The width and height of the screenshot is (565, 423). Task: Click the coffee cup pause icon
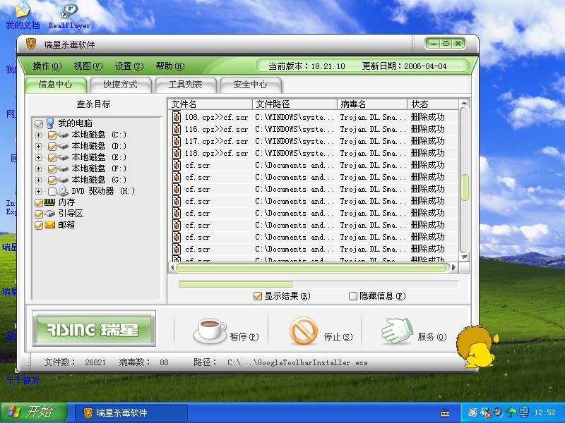click(x=210, y=330)
